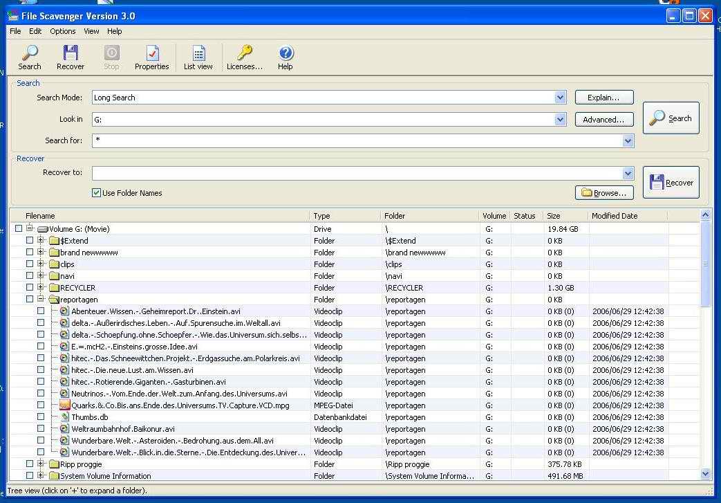This screenshot has width=721, height=503.
Task: Click the drive icon of Volume G: (Movie)
Action: click(x=43, y=229)
